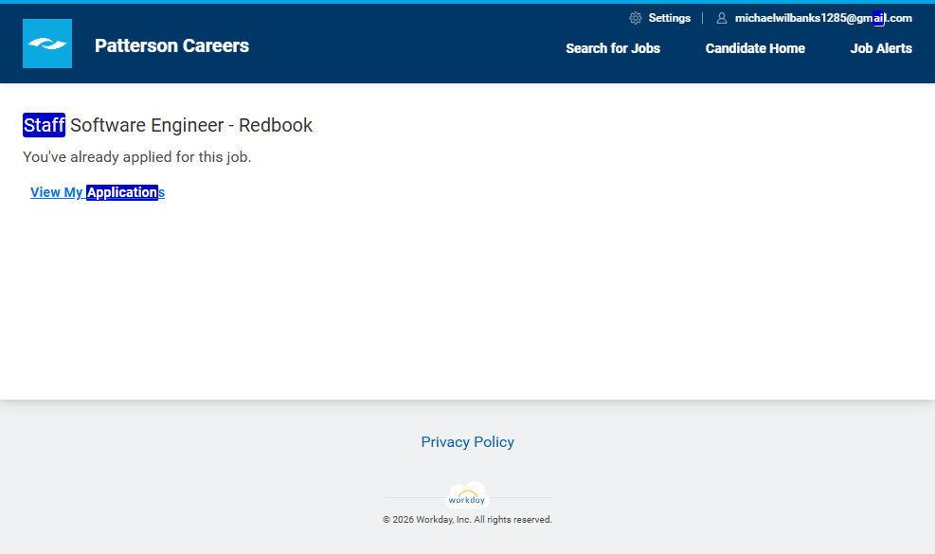Screen dimensions: 935x554
Task: Open Job Alerts page
Action: pyautogui.click(x=881, y=48)
